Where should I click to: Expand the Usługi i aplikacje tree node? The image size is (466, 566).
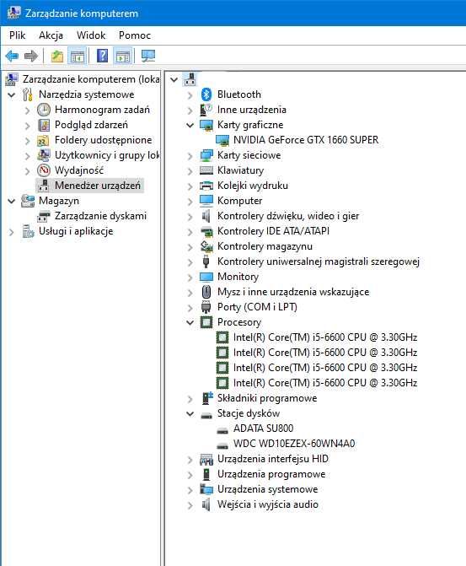12,232
